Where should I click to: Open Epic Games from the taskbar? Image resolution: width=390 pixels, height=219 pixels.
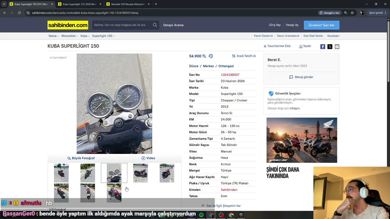pos(241,215)
